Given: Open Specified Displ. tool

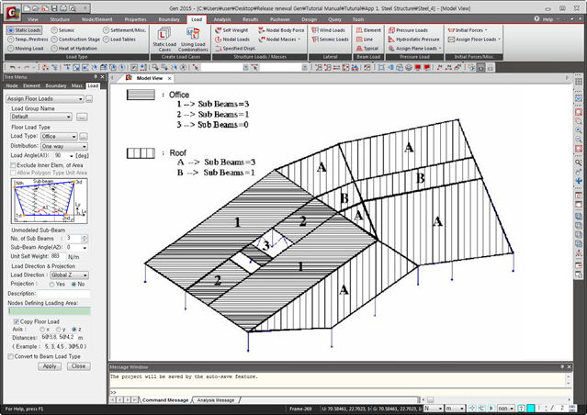Looking at the screenshot, I should [235, 49].
